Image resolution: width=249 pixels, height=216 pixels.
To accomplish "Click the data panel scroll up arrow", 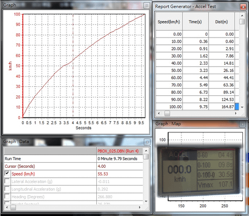I will [146, 151].
